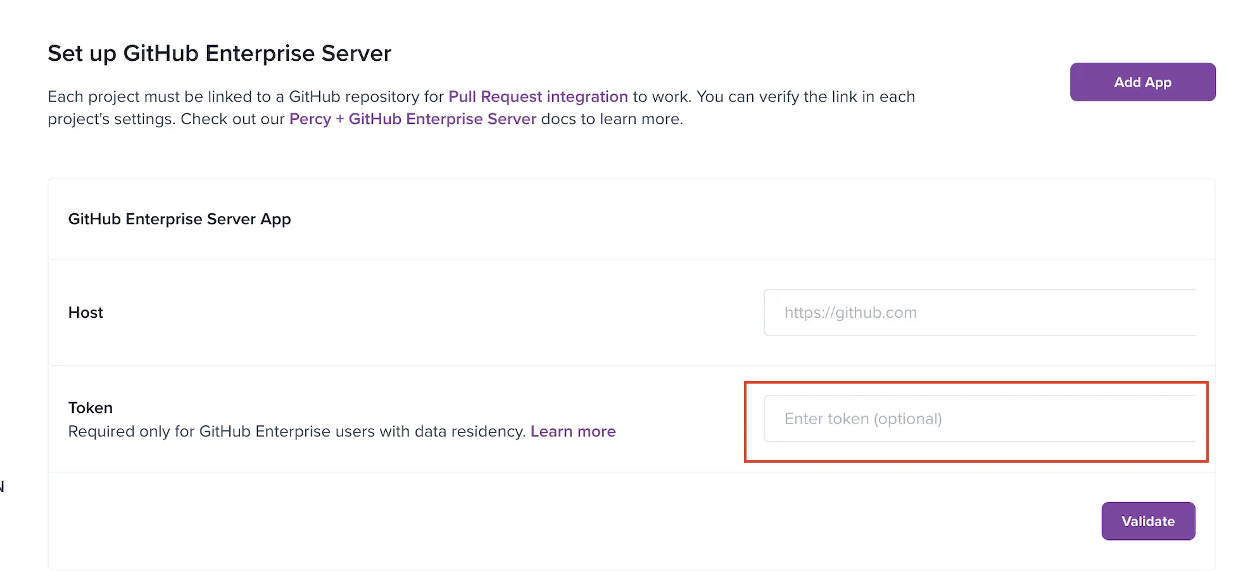Click the Set up GitHub Enterprise Server heading
The image size is (1255, 571).
219,54
